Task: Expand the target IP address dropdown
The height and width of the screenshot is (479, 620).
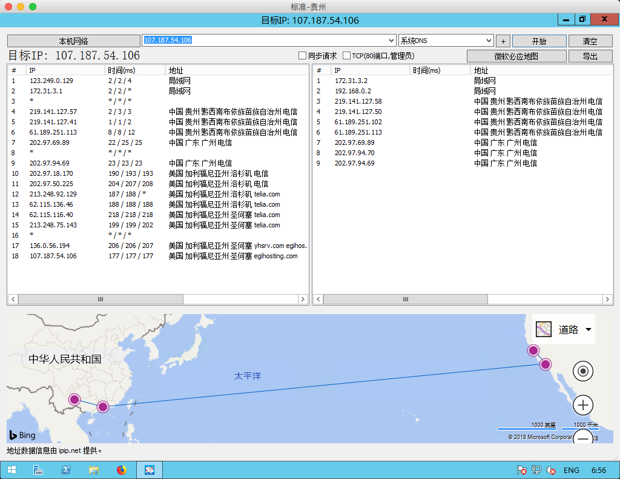Action: (391, 41)
